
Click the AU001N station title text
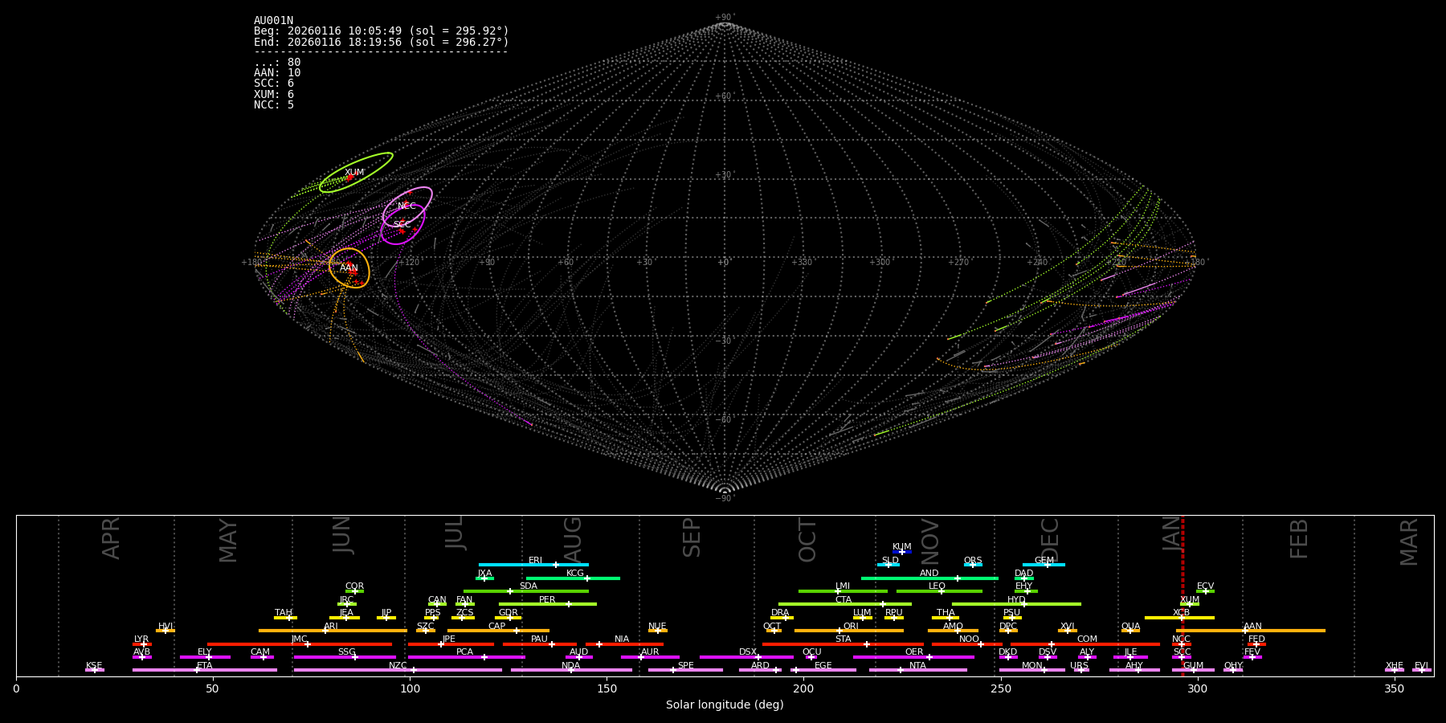273,21
